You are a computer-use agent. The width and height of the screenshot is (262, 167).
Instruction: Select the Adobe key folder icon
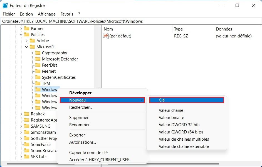[33, 41]
